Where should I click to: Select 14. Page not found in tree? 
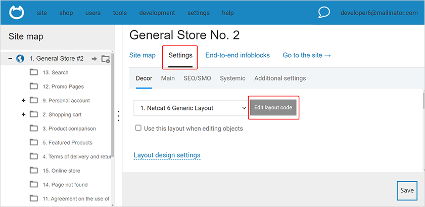65,185
